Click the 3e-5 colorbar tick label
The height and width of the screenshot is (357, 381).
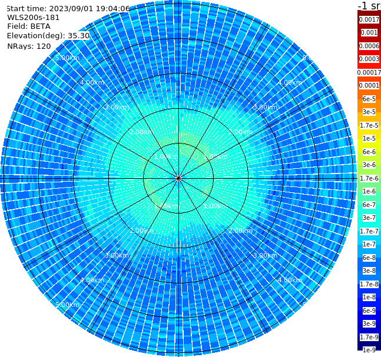[x=369, y=112]
